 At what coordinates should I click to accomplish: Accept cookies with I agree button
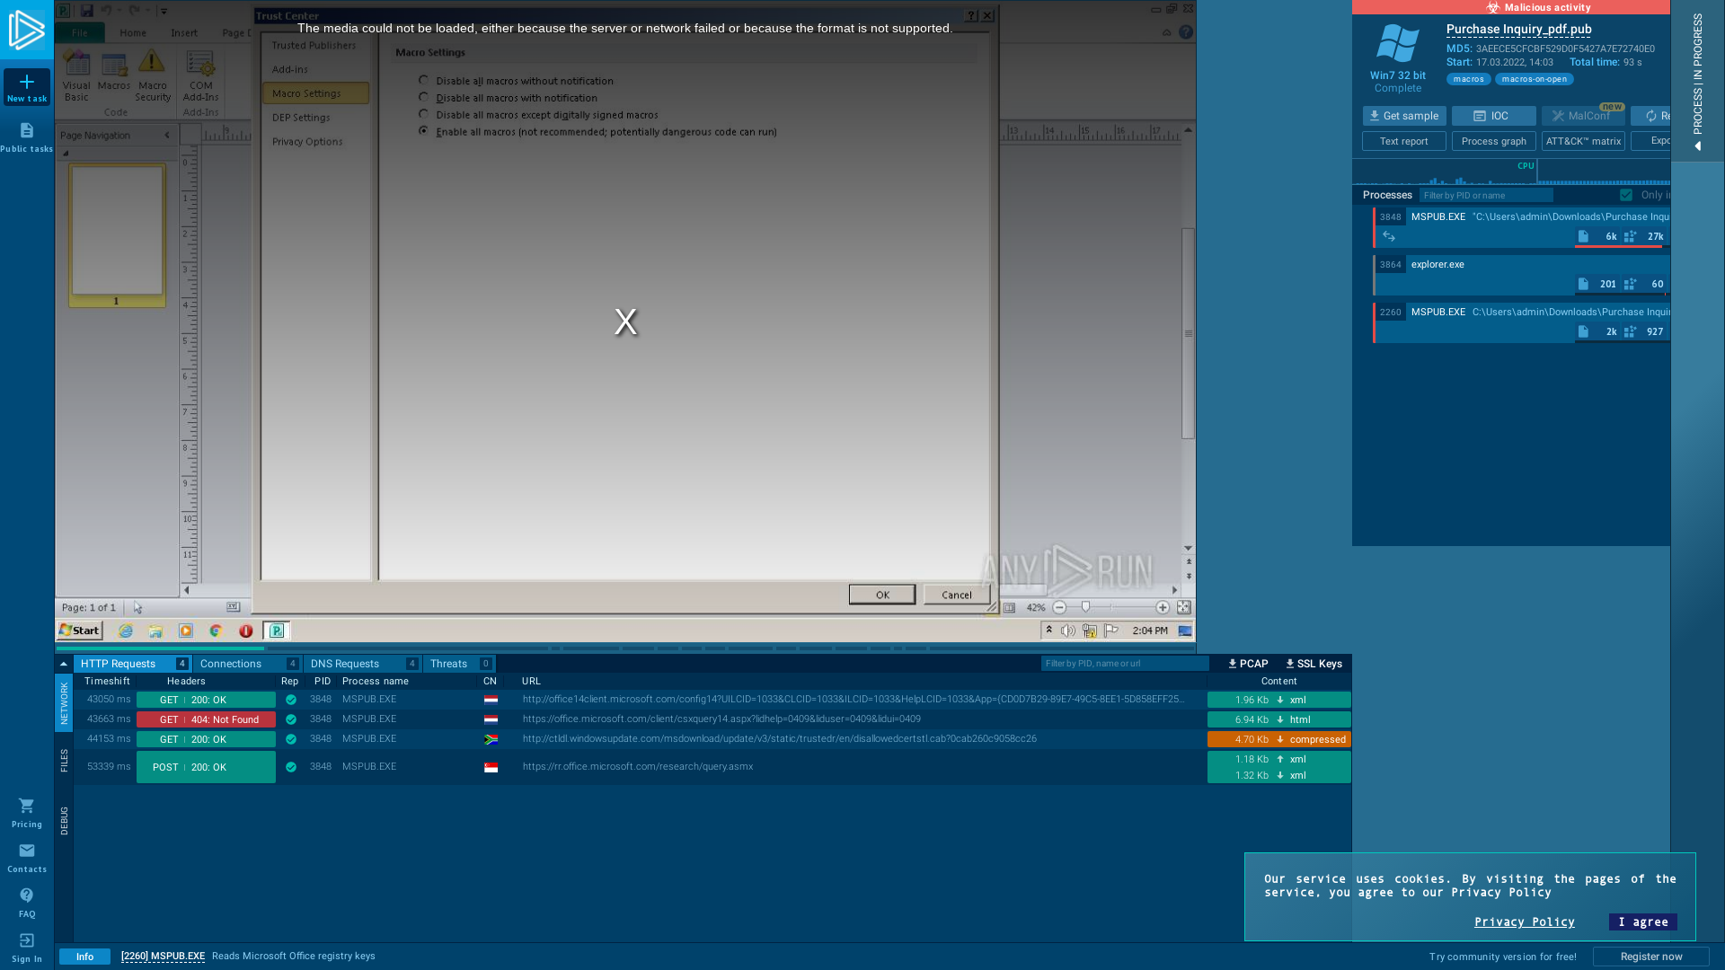pos(1642,921)
